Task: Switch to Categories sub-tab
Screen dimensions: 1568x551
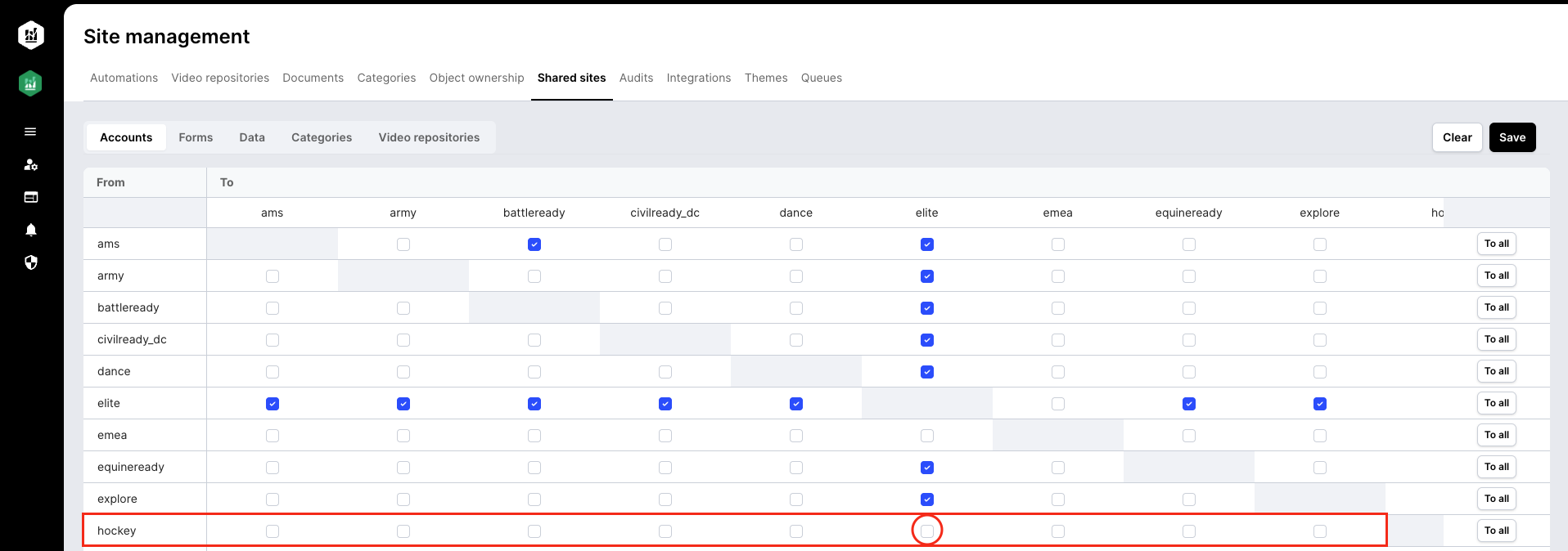Action: tap(322, 137)
